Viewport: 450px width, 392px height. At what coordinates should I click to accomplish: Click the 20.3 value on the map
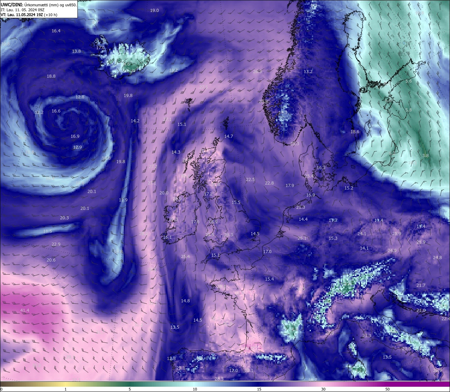[64, 218]
